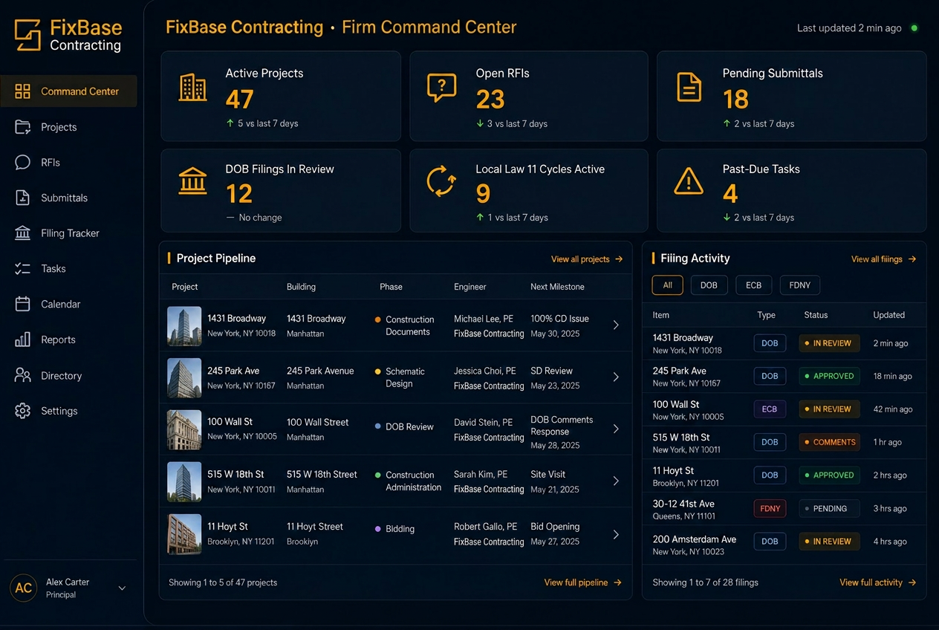This screenshot has height=630, width=939.
Task: Open the View full pipeline link
Action: click(x=583, y=582)
